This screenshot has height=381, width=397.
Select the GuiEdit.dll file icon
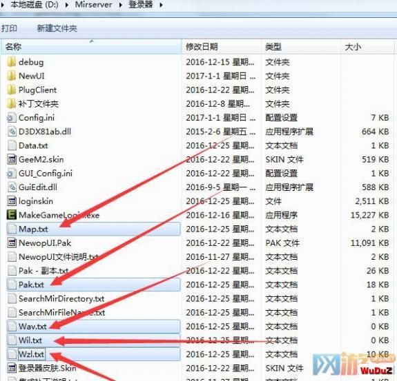12,187
